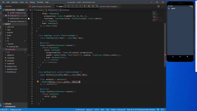Click the debug banner corner in emulator

pos(191,6)
